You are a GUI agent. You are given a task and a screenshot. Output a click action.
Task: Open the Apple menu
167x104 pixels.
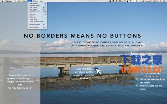[3, 1]
